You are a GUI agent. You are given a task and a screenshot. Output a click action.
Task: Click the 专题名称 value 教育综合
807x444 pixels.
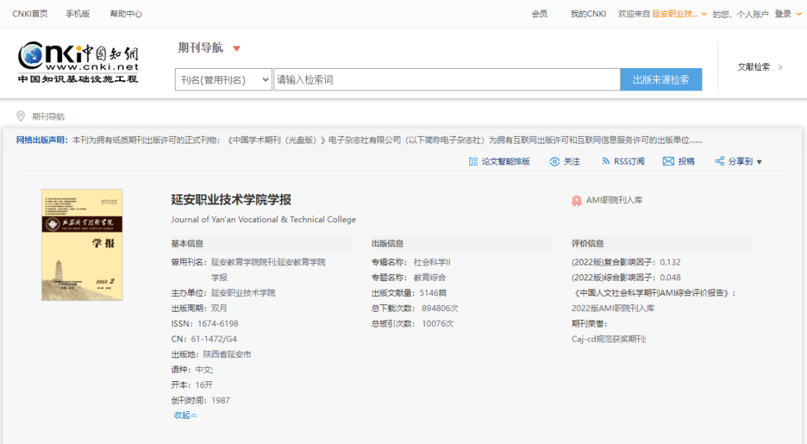click(430, 277)
